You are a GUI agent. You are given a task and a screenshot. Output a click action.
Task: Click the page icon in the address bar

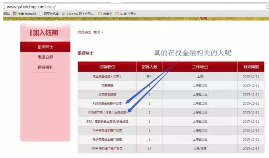click(x=4, y=7)
